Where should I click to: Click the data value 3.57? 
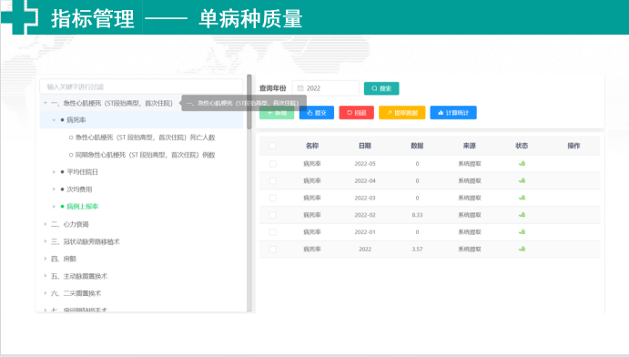(417, 250)
